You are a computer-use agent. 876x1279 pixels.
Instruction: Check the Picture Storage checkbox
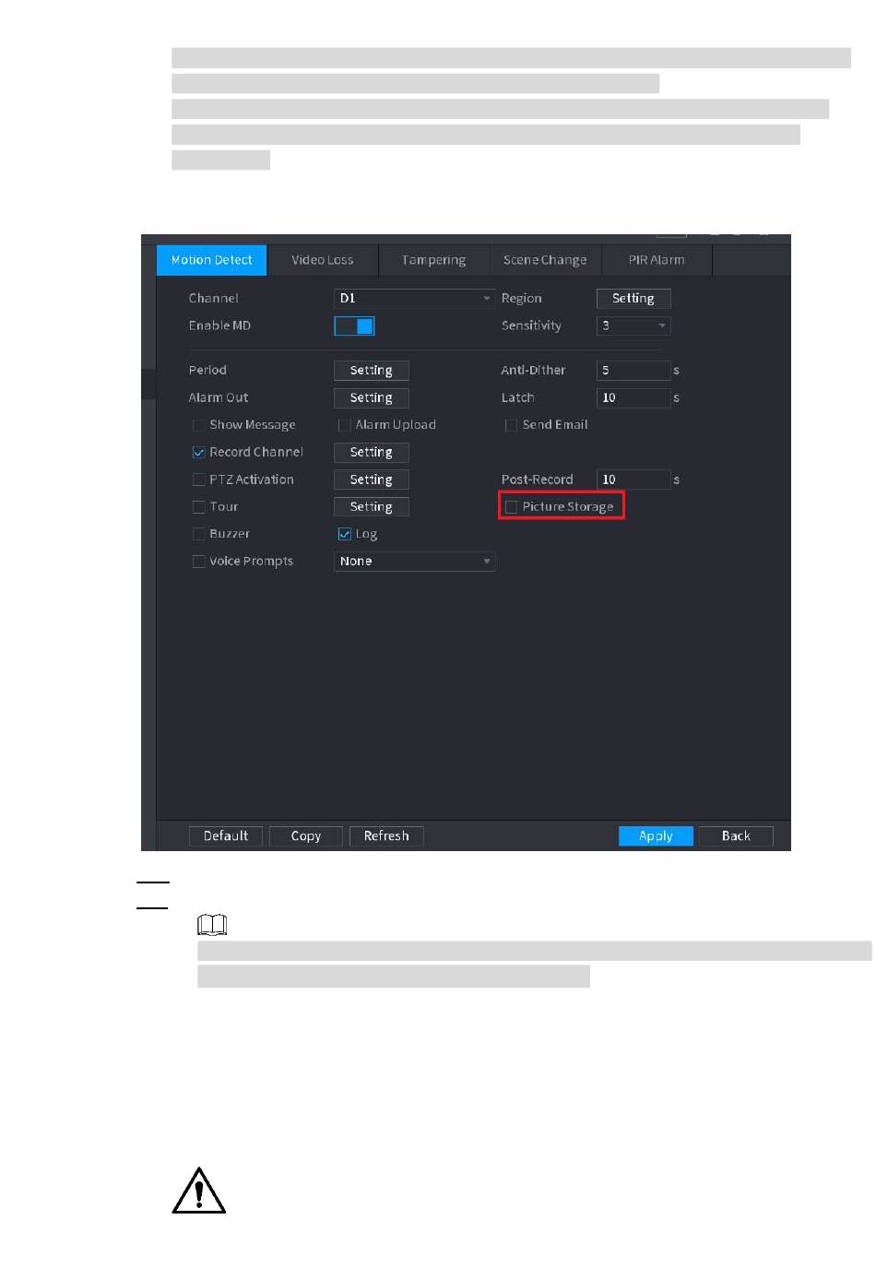click(x=511, y=506)
